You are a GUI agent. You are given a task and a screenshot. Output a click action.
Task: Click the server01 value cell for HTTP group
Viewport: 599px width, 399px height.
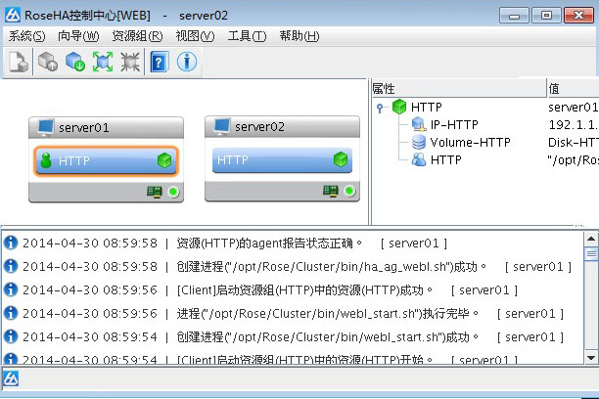point(573,107)
